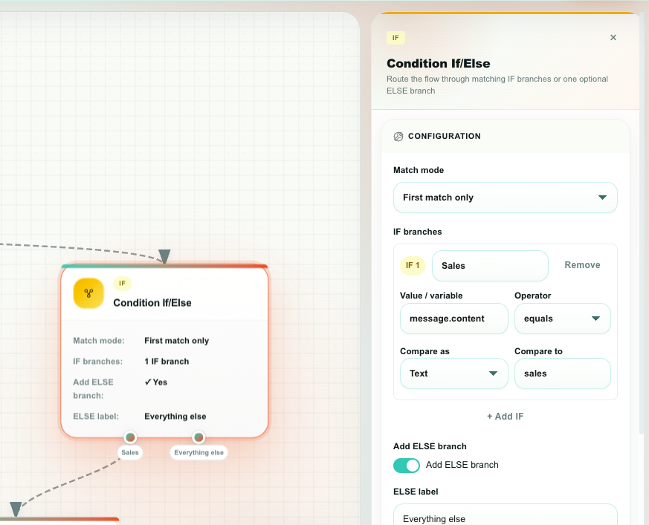Click the IF badge on the canvas node
The width and height of the screenshot is (649, 525).
[122, 284]
